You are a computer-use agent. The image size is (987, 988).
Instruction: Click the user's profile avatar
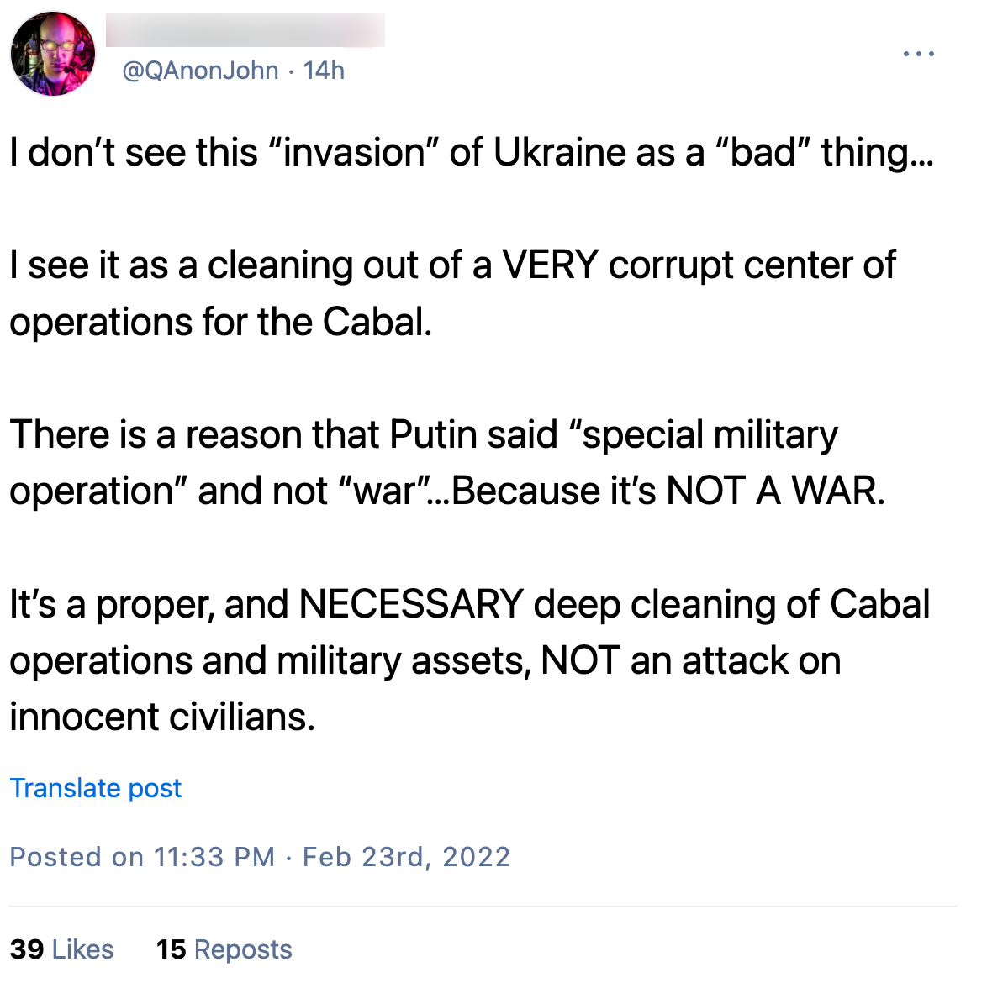[x=52, y=54]
